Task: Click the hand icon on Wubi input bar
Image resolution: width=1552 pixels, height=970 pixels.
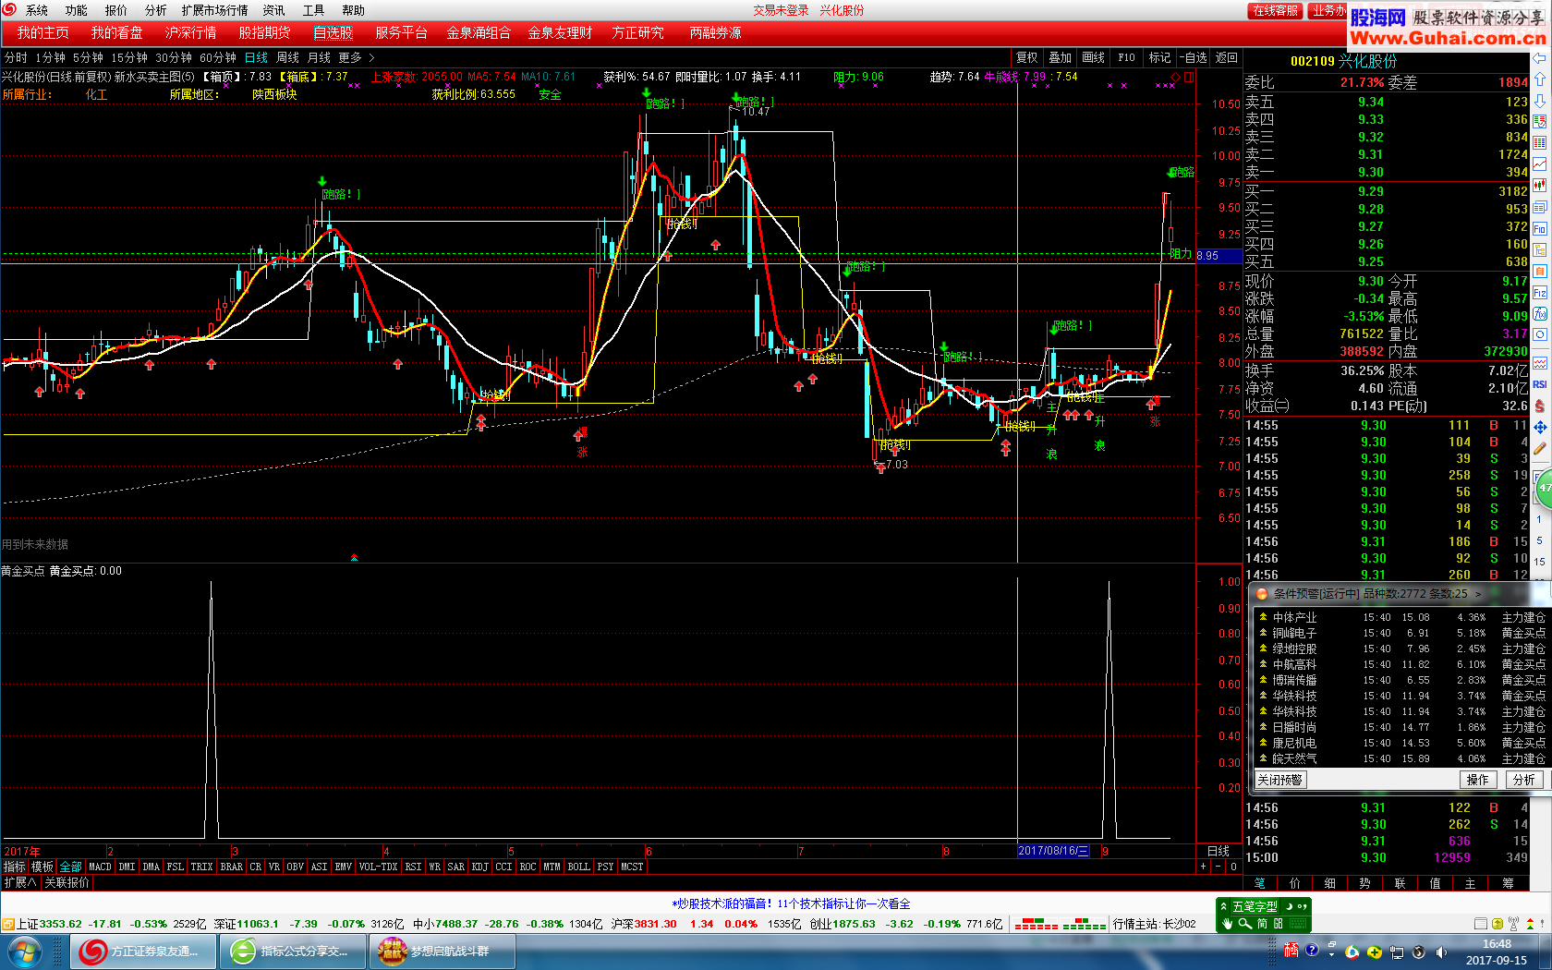Action: coord(1228,924)
